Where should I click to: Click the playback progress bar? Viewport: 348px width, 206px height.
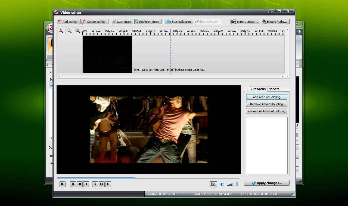[x=148, y=178]
